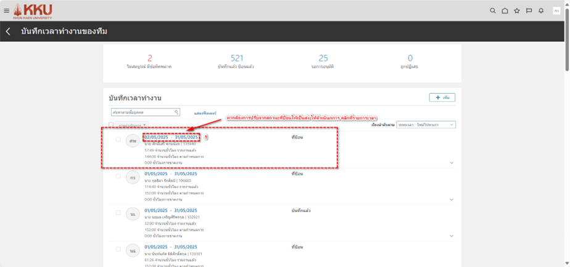Tick checkbox for employee 106685 row
The width and height of the screenshot is (570, 267).
[118, 176]
